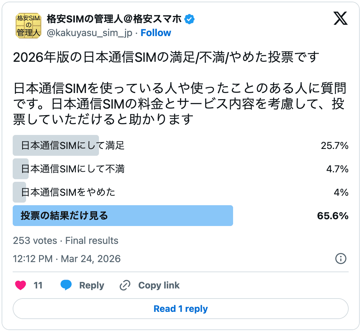
Task: Open the Read 1 reply button
Action: pyautogui.click(x=181, y=309)
